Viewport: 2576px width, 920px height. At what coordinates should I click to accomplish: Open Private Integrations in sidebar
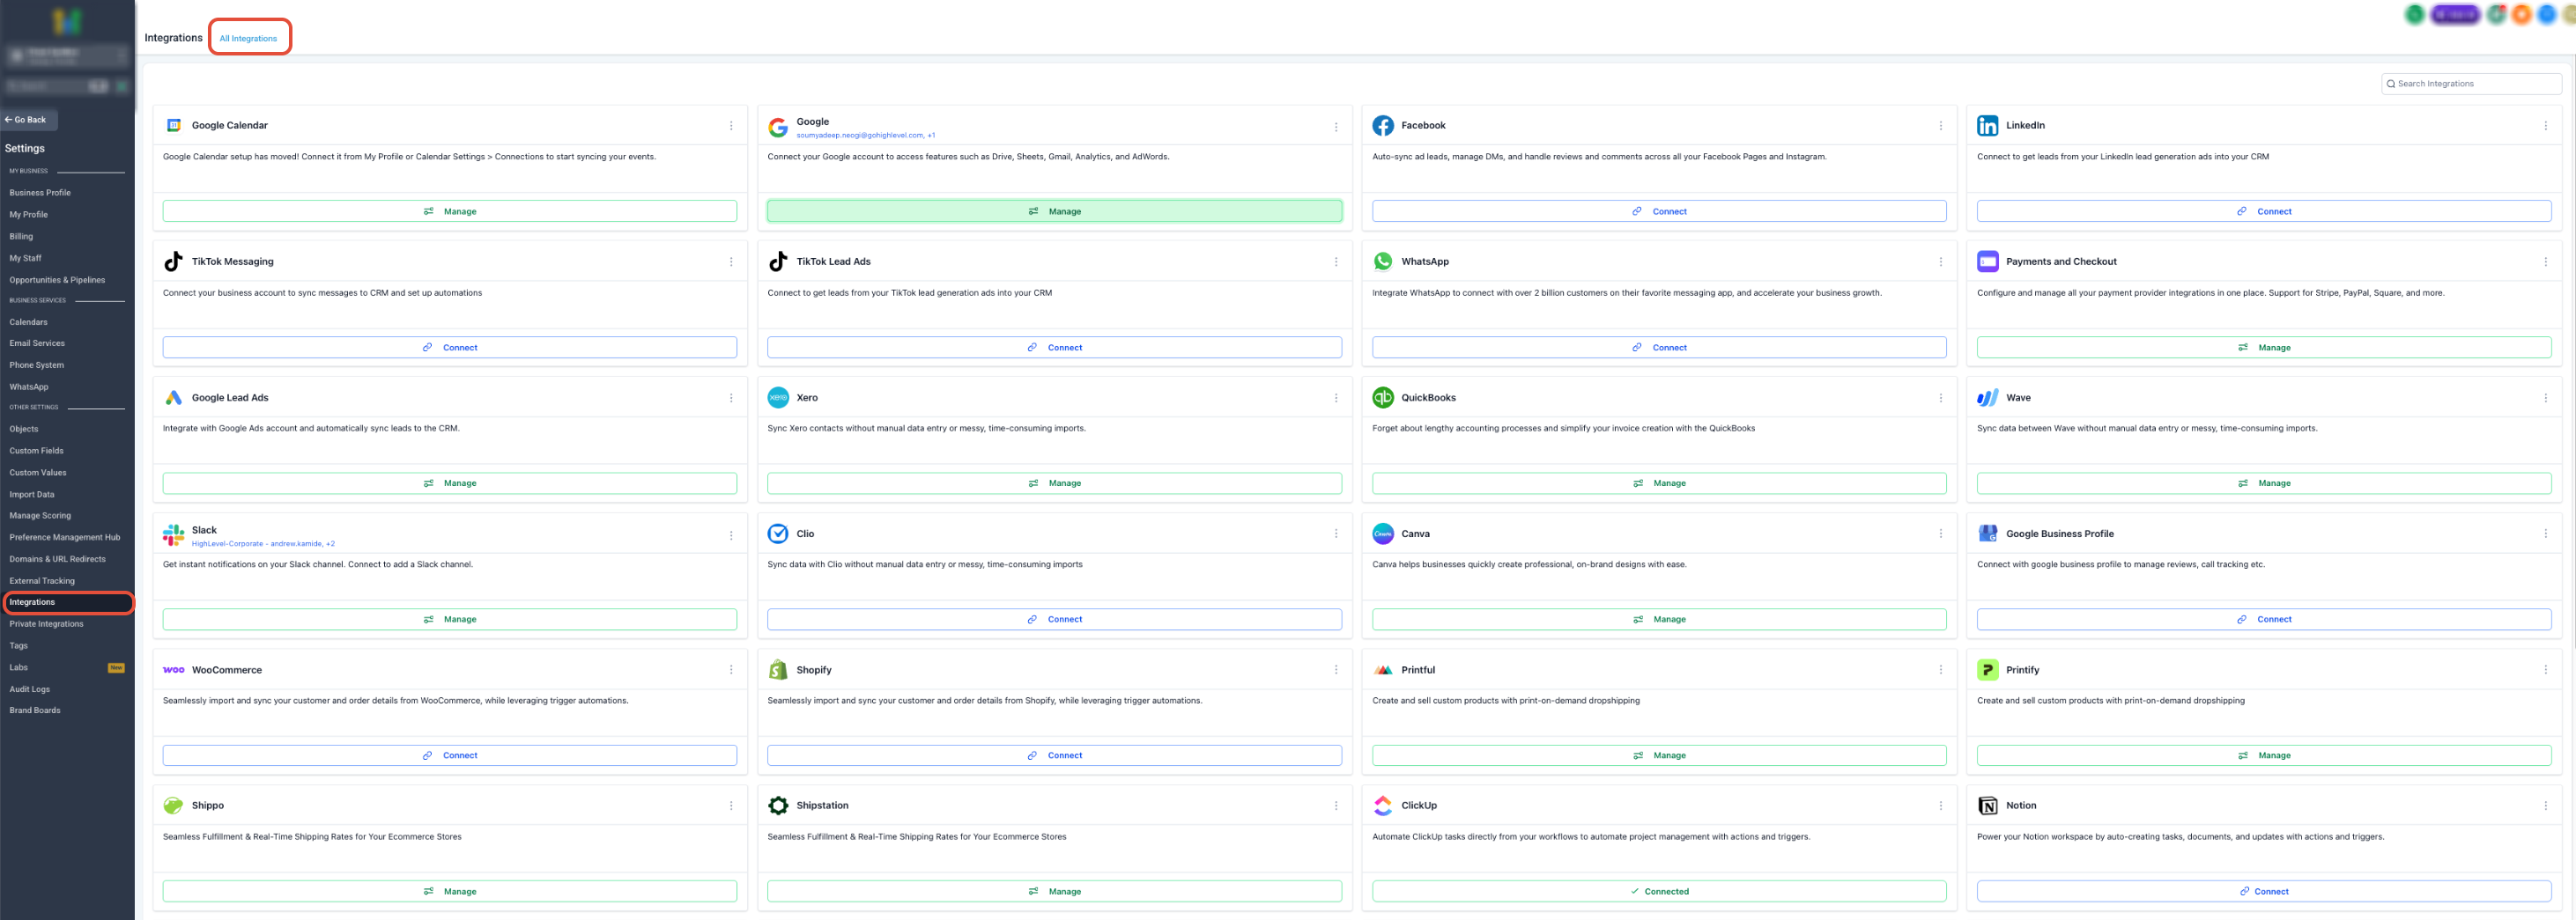(46, 624)
